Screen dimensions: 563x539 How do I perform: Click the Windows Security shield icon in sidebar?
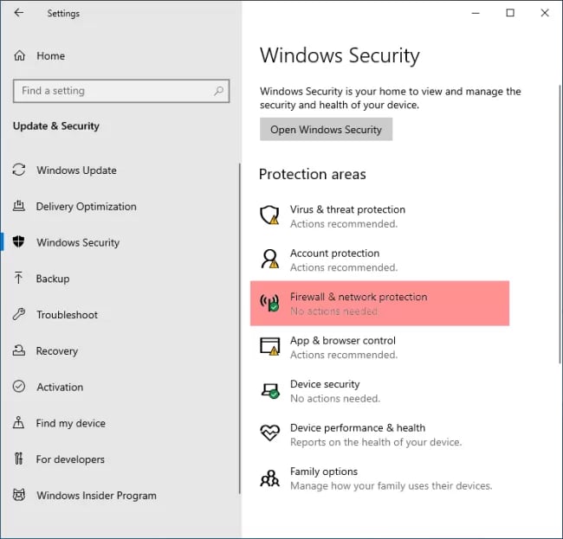[18, 241]
